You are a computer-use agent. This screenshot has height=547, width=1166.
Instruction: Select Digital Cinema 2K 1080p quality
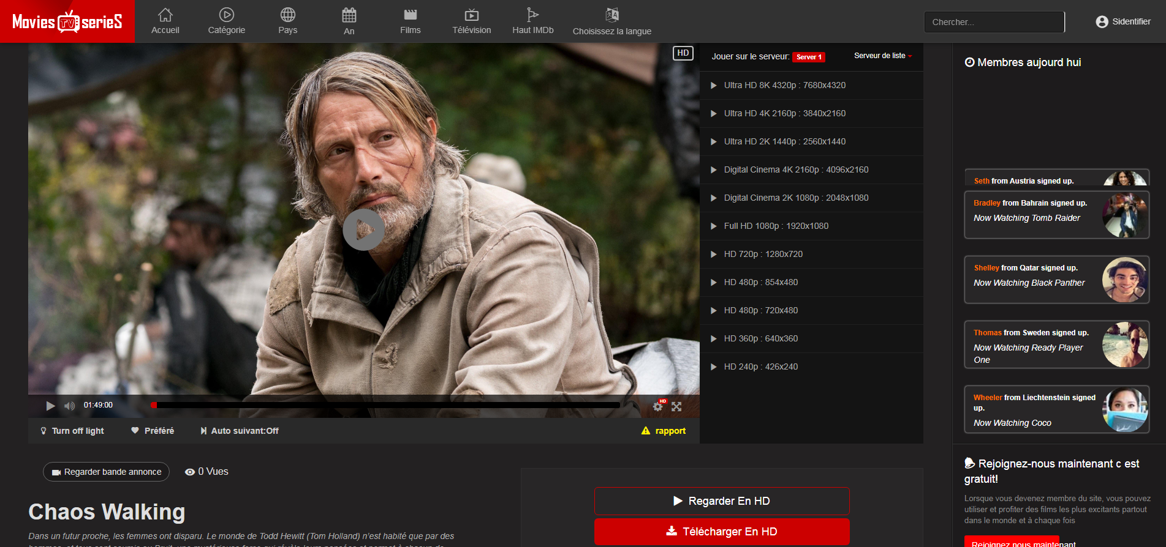(811, 198)
